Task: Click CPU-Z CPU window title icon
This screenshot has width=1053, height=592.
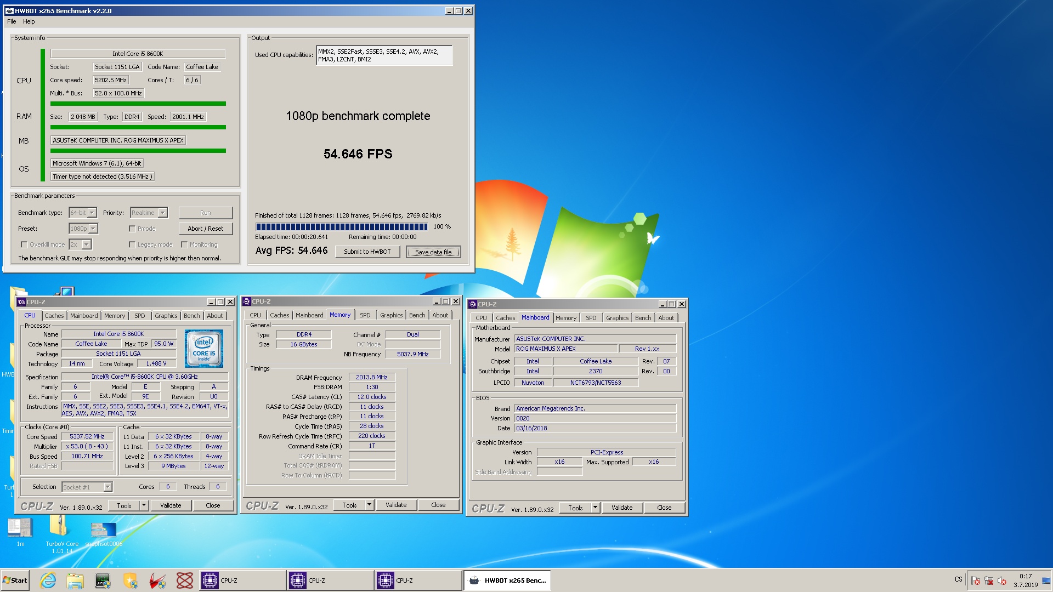Action: [x=21, y=302]
